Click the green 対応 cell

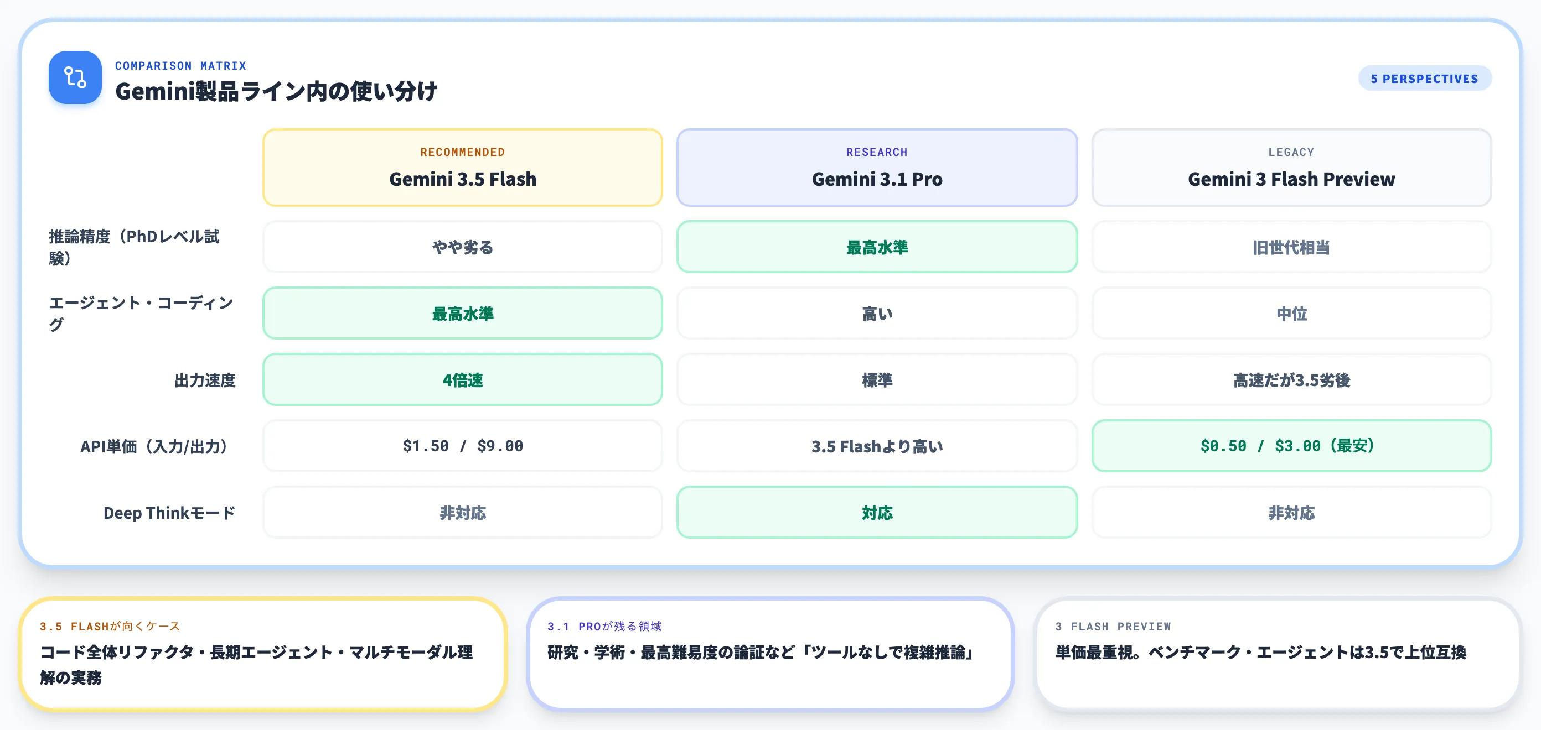876,512
